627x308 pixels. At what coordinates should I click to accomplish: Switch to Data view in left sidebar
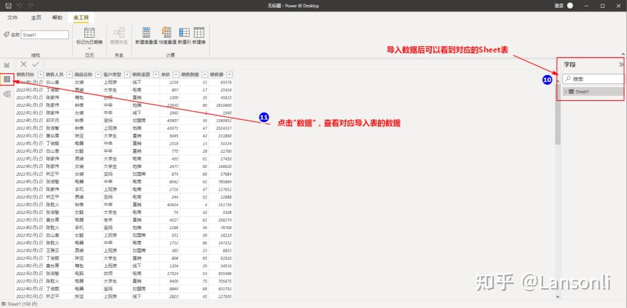tap(7, 79)
